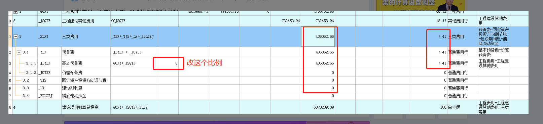543x124 pixels.
Task: Collapse the row 3 三类费用 tree node
Action: (15, 37)
